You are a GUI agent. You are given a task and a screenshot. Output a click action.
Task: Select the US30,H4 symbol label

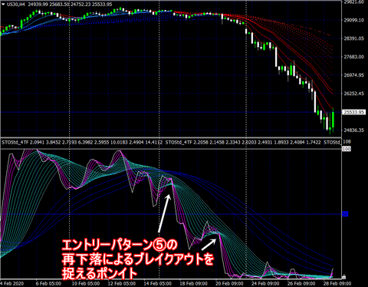(x=15, y=5)
